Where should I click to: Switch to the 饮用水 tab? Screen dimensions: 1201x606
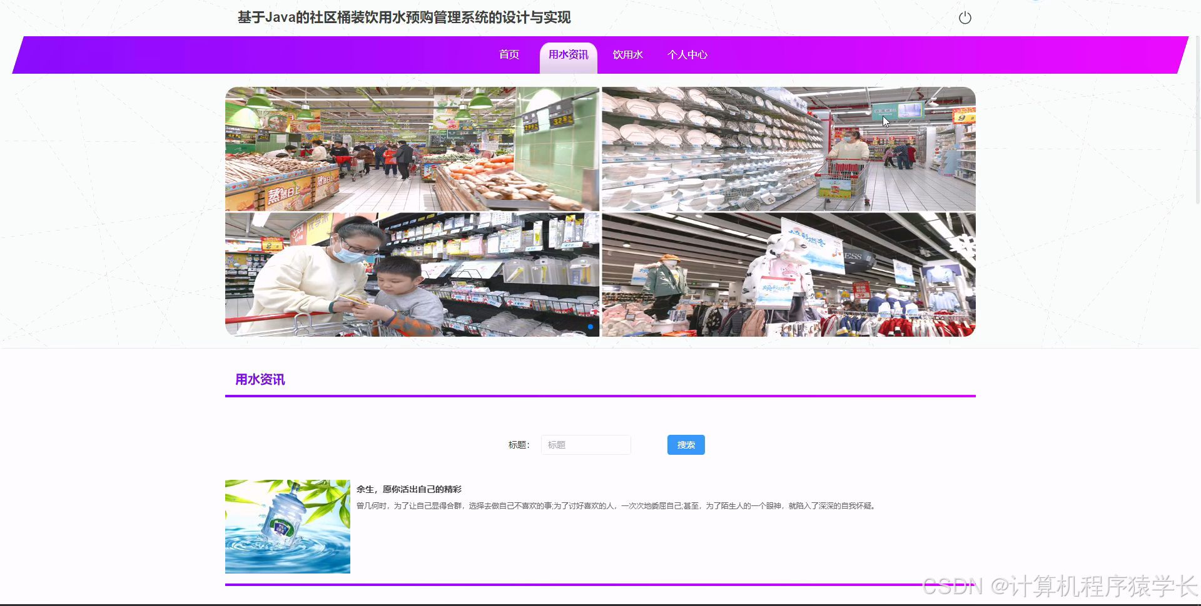click(x=627, y=55)
